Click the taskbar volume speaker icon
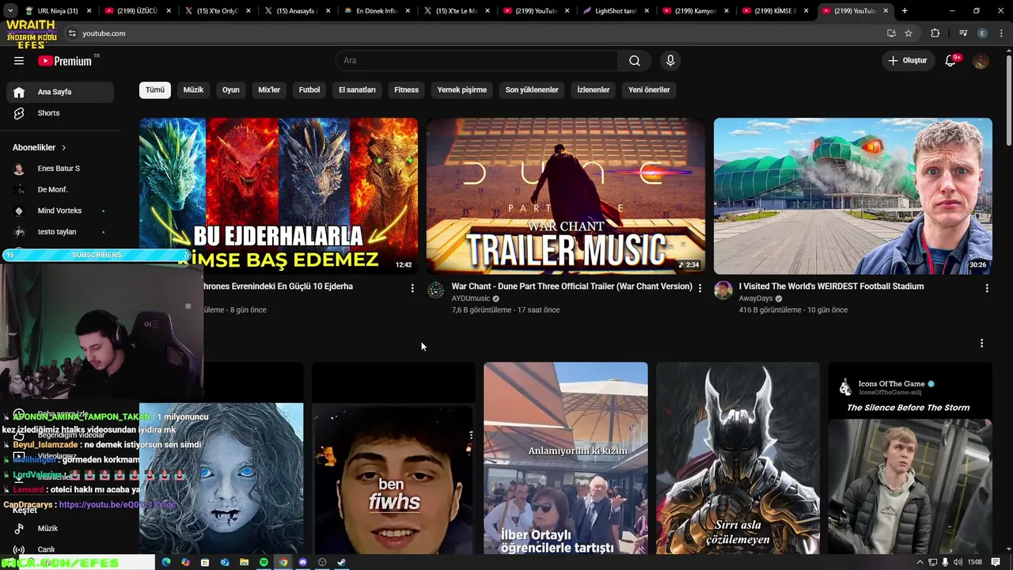Screen dimensions: 1013x570 [x=958, y=562]
